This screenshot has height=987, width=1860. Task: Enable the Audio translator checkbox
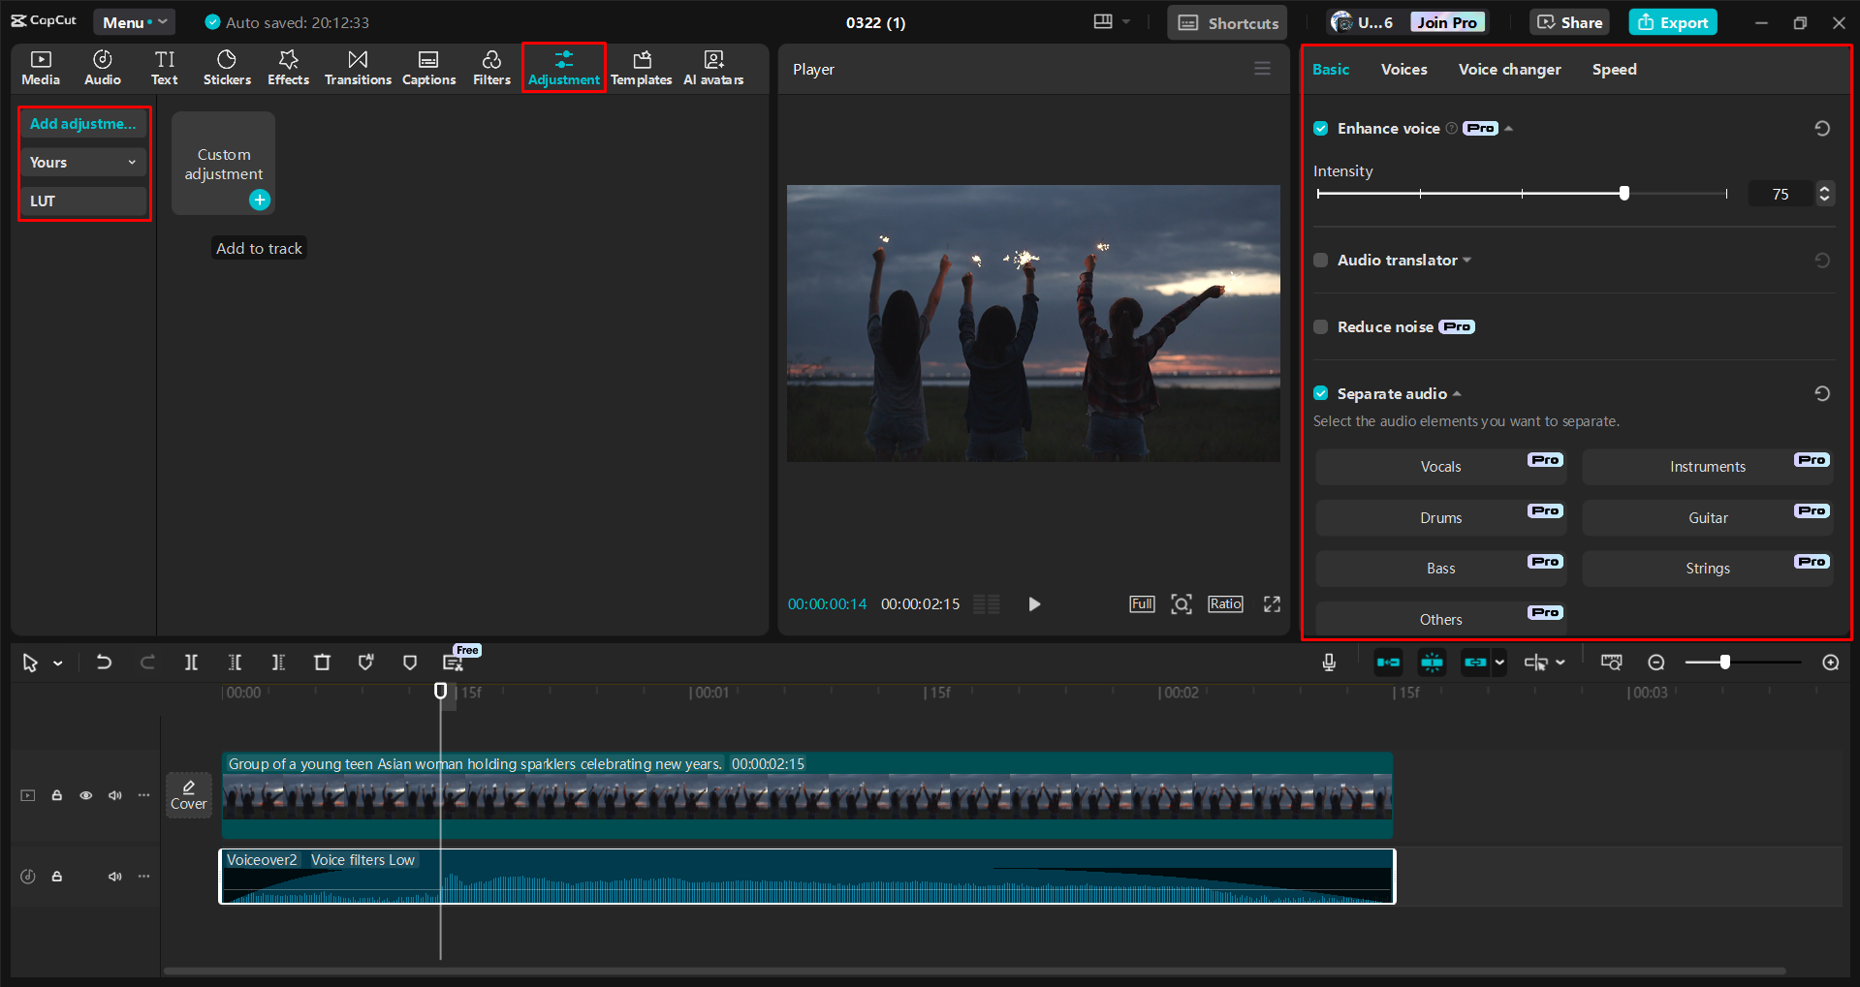click(1320, 261)
